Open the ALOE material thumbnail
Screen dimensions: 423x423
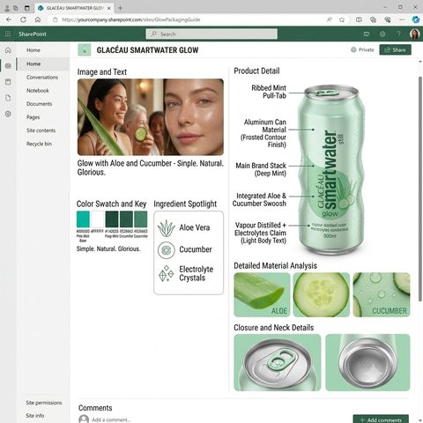(262, 295)
